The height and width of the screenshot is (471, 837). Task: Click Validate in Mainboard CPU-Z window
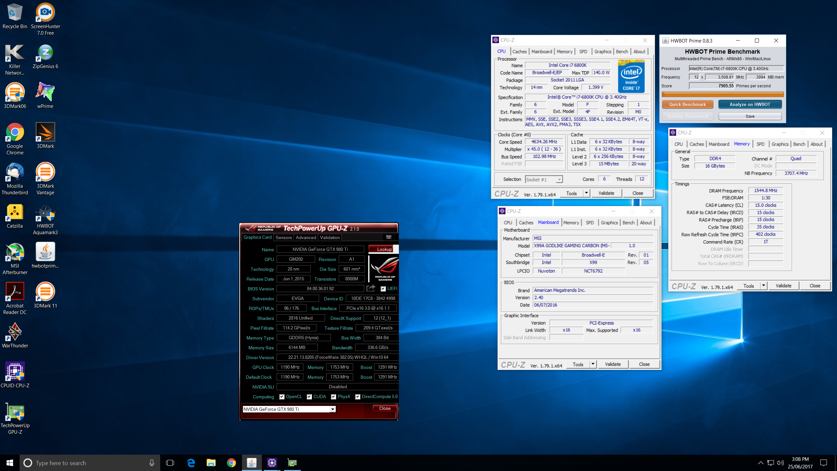point(613,364)
